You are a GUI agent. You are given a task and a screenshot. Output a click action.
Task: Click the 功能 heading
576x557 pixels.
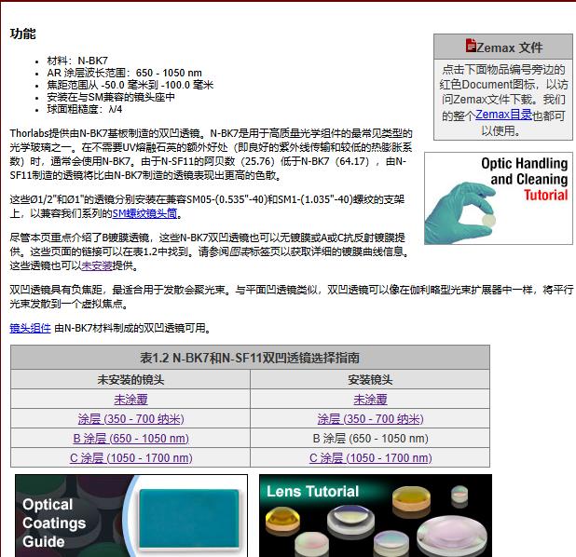click(x=22, y=34)
